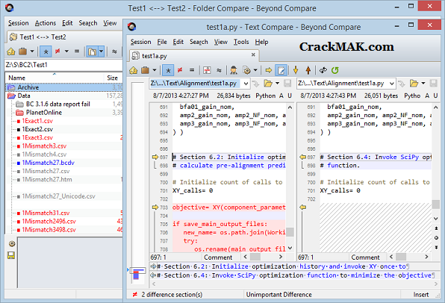Click the downward section arrow at scrollbar bottom
Image resolution: width=445 pixels, height=303 pixels.
pos(436,248)
